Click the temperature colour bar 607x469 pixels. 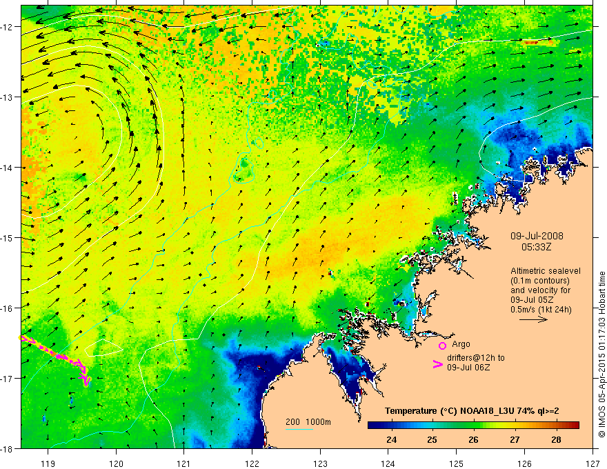[473, 425]
